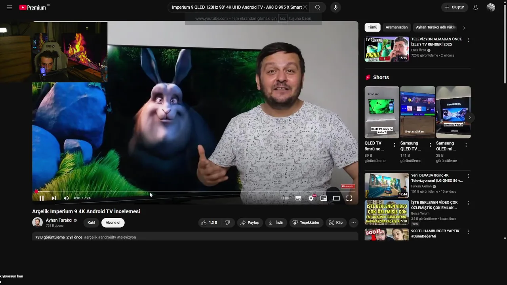The width and height of the screenshot is (507, 285).
Task: Pause the video
Action: pyautogui.click(x=42, y=198)
